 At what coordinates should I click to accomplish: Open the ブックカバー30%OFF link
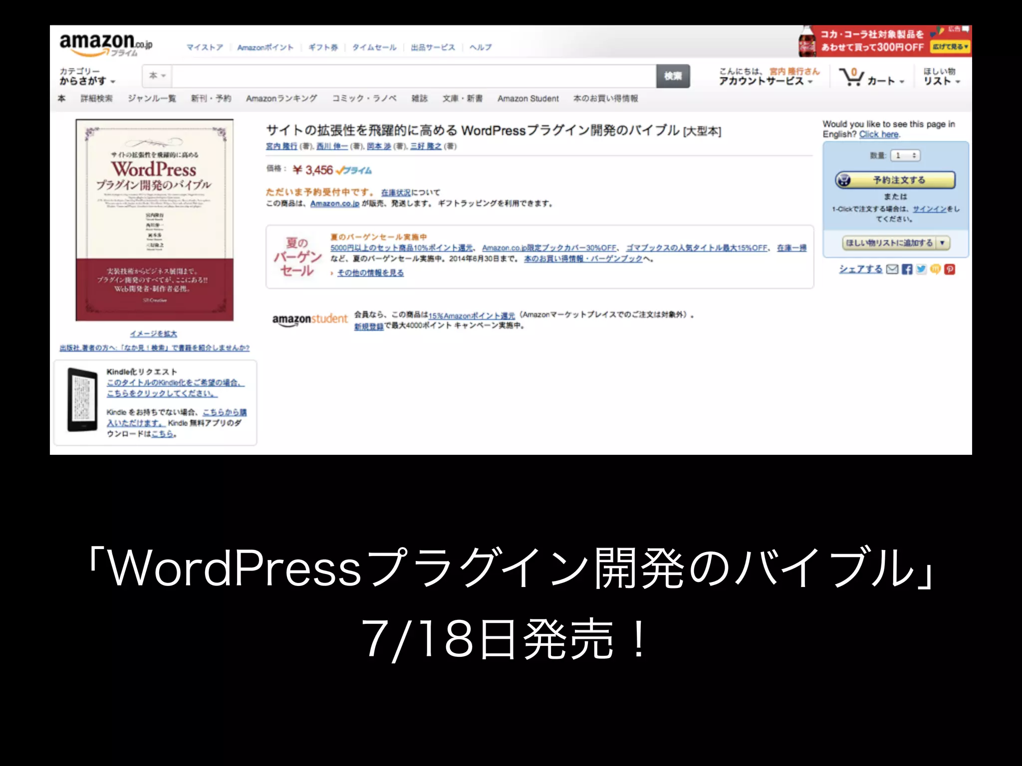(549, 248)
